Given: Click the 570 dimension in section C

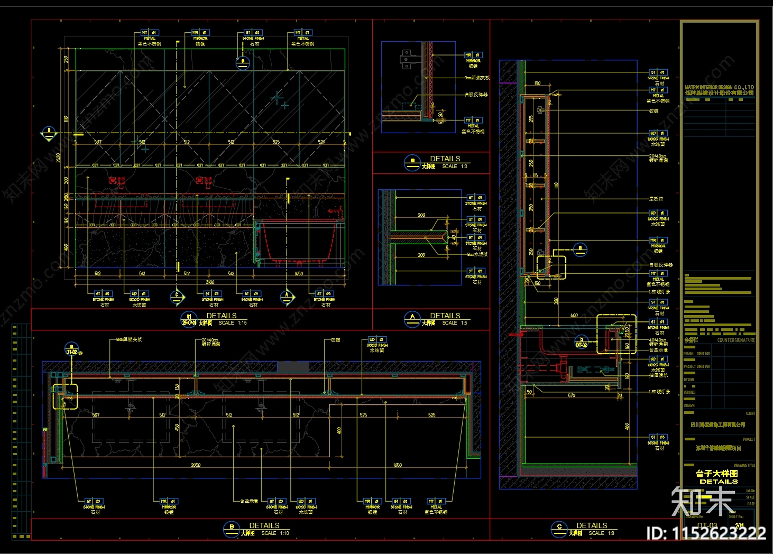Looking at the screenshot, I should 572,395.
